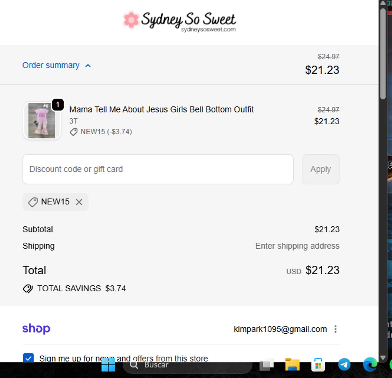The width and height of the screenshot is (392, 378).
Task: Click the Order summary link
Action: pyautogui.click(x=51, y=65)
